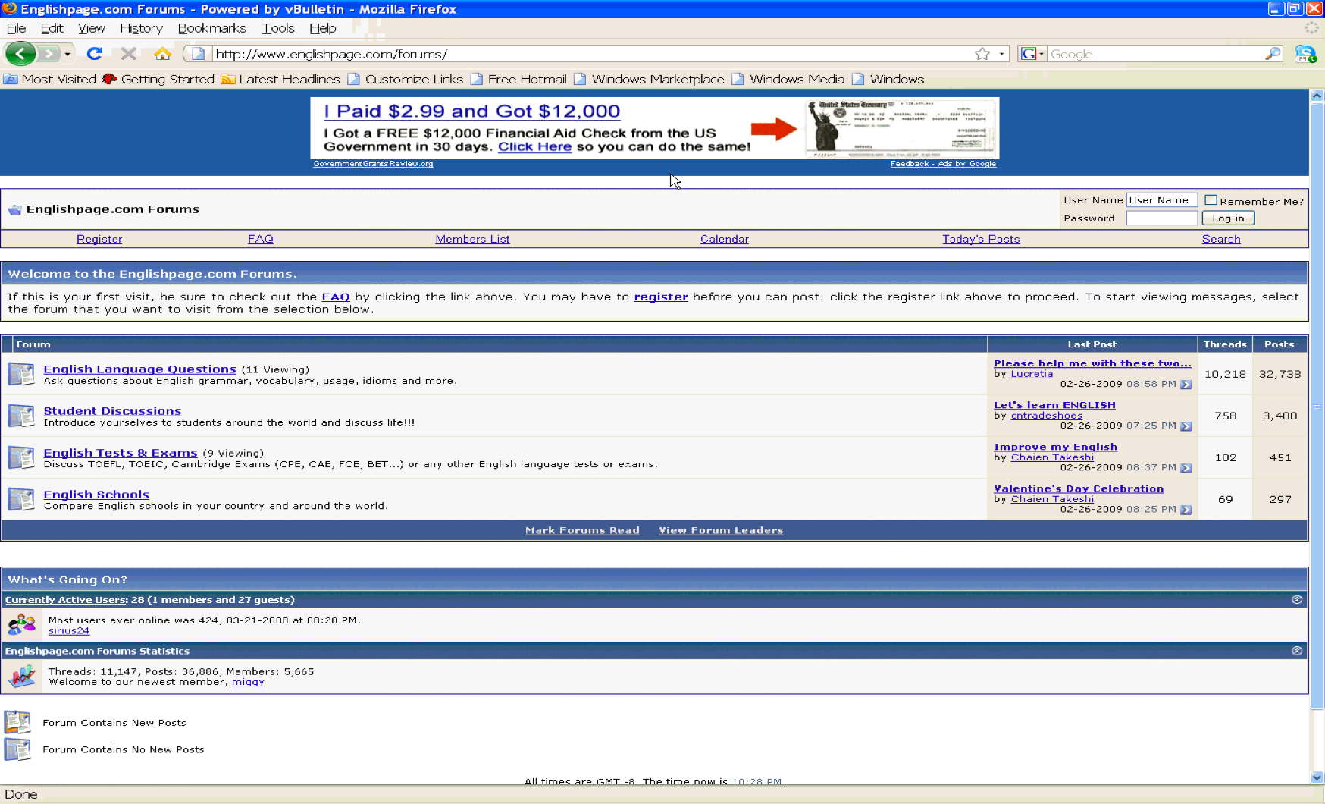The height and width of the screenshot is (804, 1325).
Task: Click the Google search box
Action: click(1155, 54)
